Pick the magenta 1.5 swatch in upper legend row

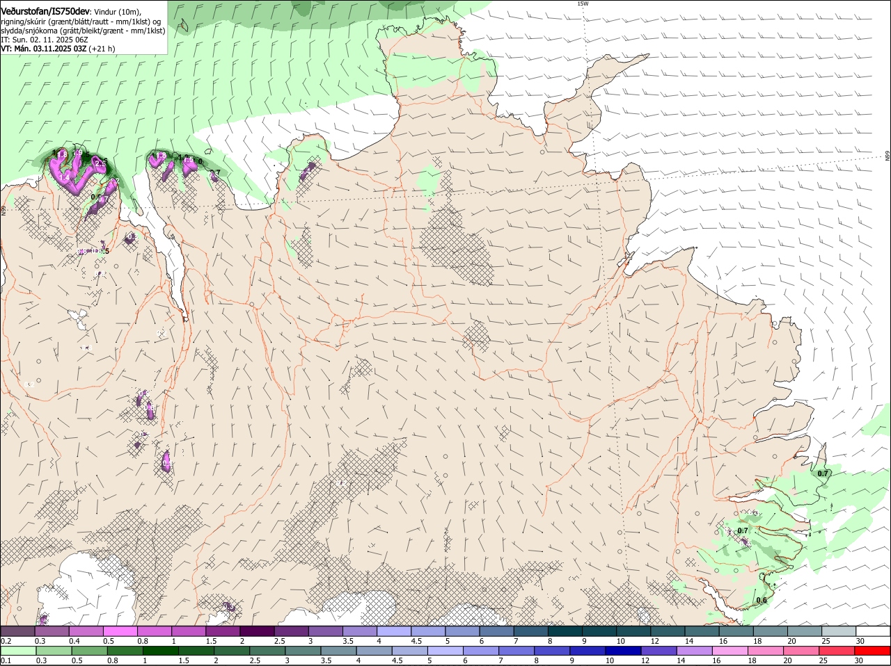point(223,631)
